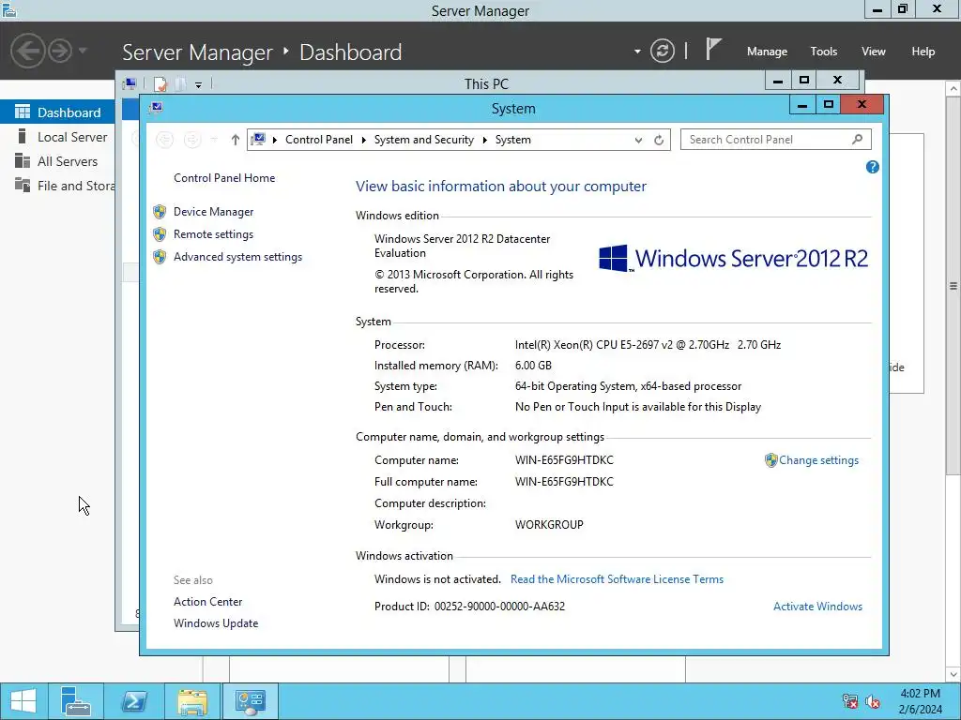The width and height of the screenshot is (961, 720).
Task: Expand the arrow after Control Panel breadcrumb
Action: click(363, 141)
